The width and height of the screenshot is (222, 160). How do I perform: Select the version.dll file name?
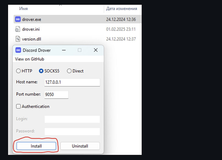(32, 39)
